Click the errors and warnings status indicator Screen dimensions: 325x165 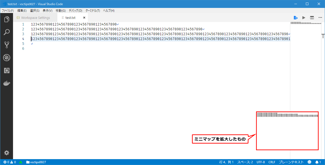pyautogui.click(x=10, y=162)
